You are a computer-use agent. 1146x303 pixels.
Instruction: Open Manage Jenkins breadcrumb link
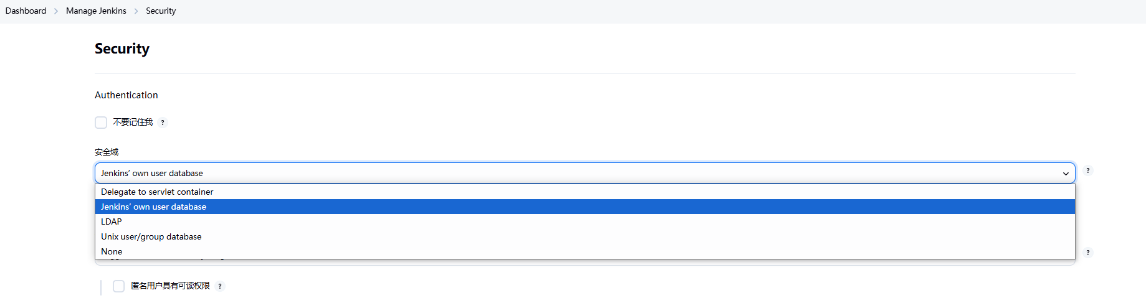click(x=96, y=11)
